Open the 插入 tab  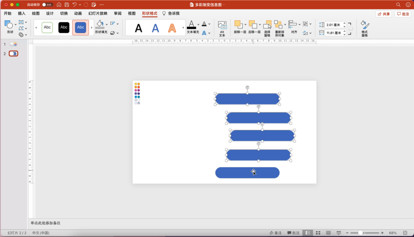[21, 13]
